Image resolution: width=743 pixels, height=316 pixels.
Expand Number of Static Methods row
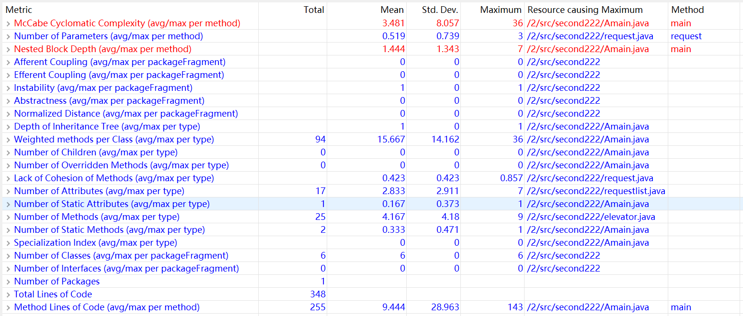click(8, 230)
